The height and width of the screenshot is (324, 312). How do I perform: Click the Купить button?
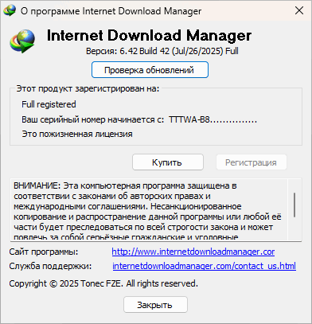click(x=168, y=162)
